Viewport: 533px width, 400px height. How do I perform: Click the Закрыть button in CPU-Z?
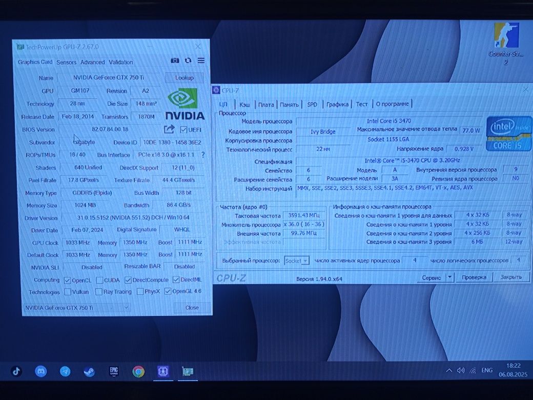click(x=511, y=277)
